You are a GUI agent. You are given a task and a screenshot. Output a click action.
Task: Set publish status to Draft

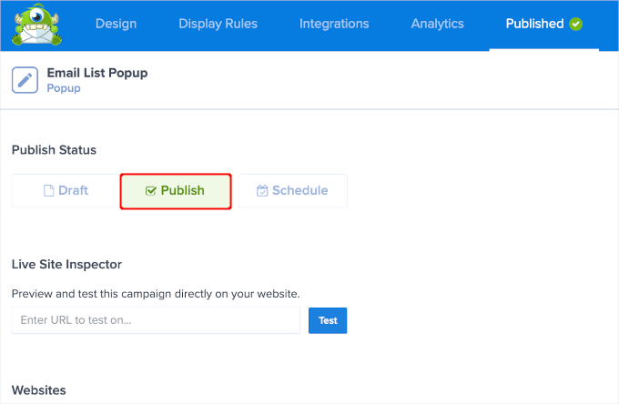(66, 191)
